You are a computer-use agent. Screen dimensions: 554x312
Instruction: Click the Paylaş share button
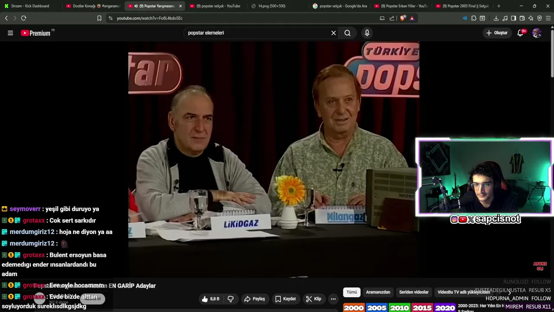pos(254,299)
